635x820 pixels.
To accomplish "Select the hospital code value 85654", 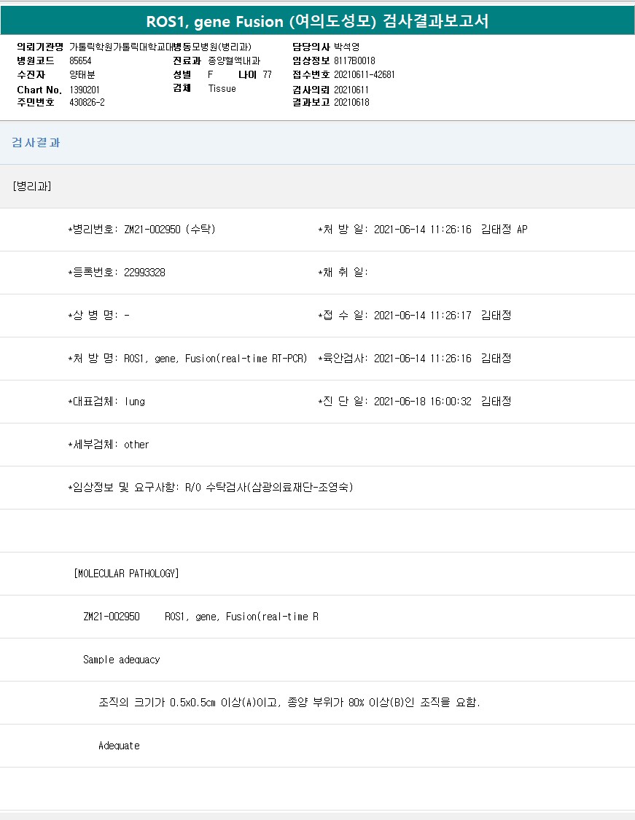I will click(80, 60).
